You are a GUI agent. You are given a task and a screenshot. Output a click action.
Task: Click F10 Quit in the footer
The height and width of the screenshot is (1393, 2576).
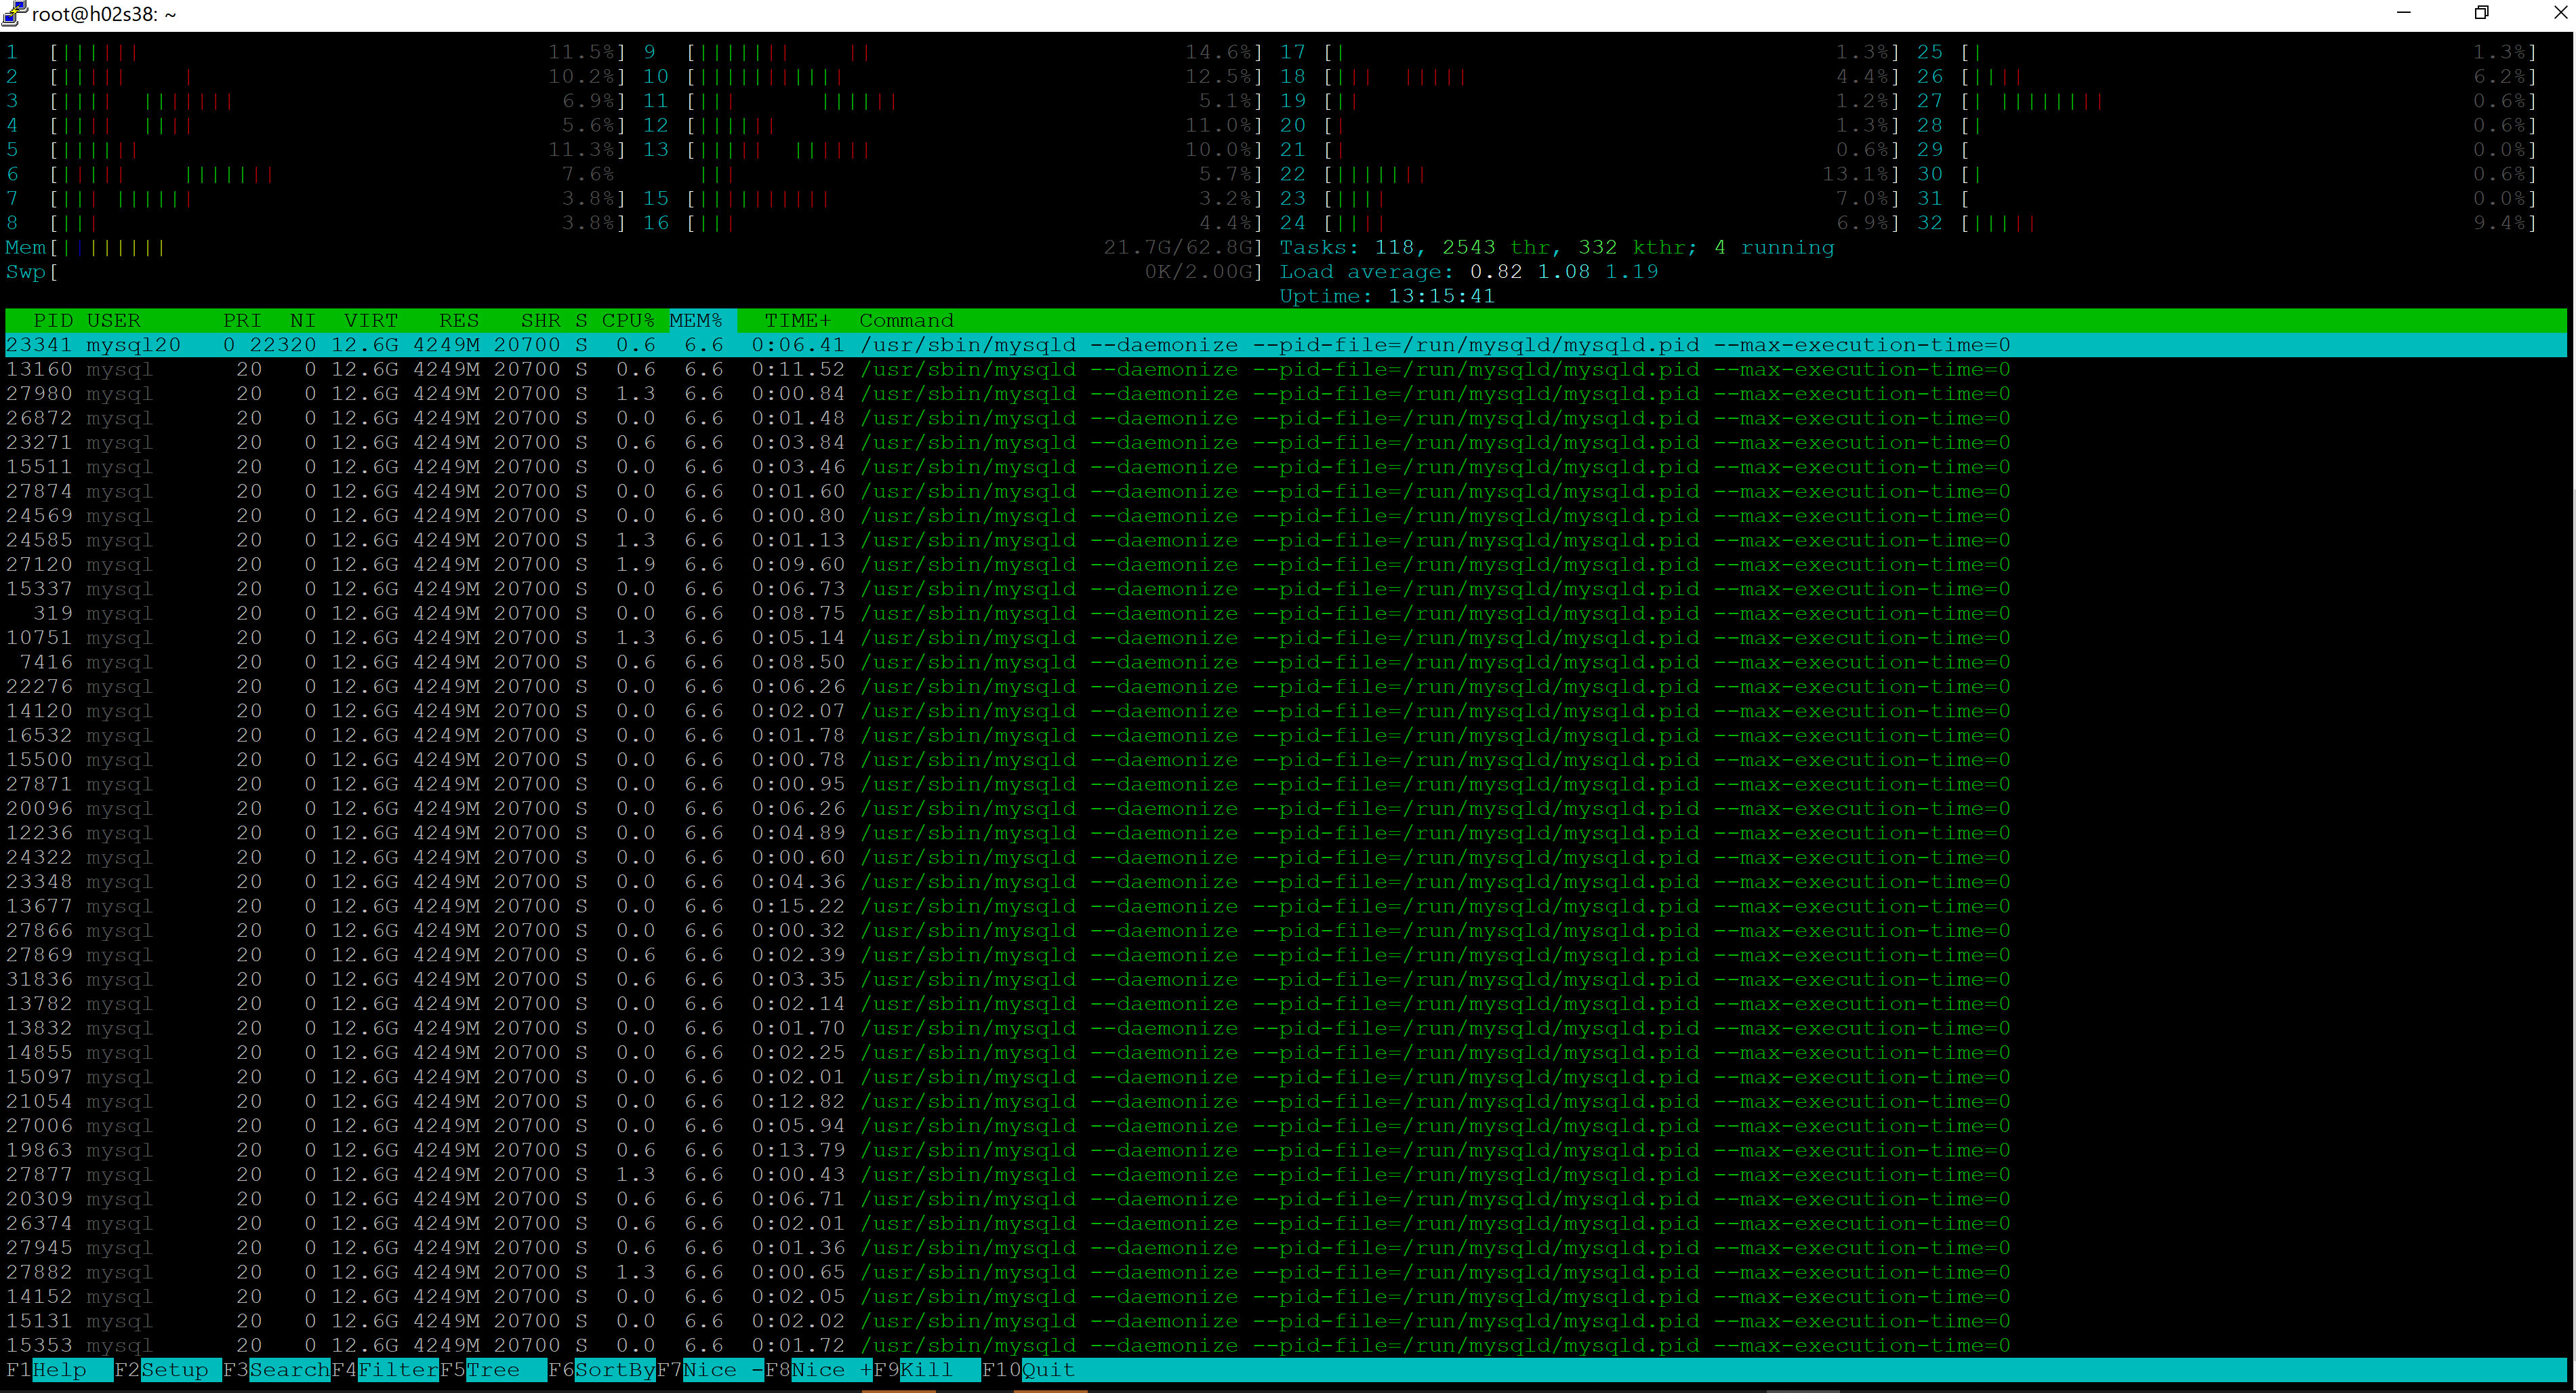click(1028, 1370)
